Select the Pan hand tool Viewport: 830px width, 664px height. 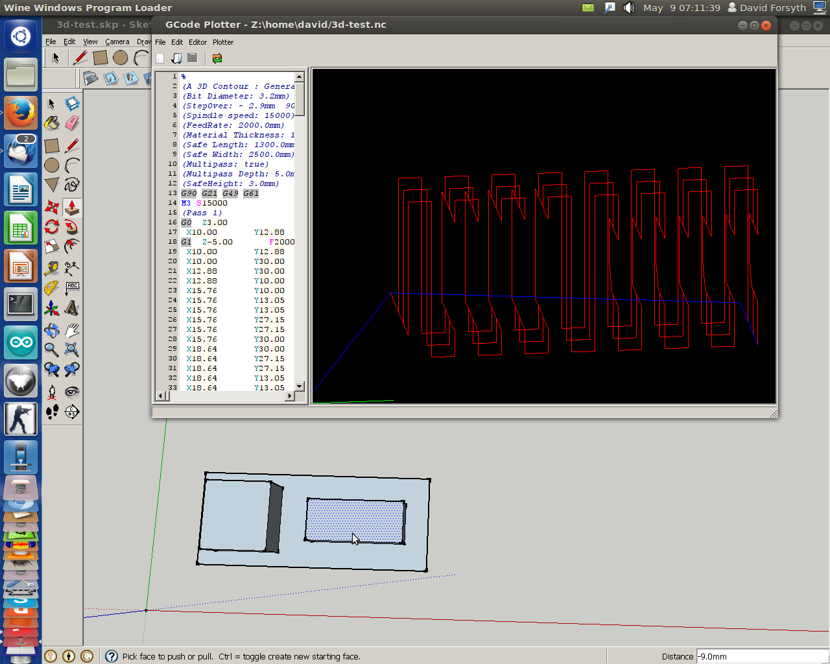[x=72, y=330]
